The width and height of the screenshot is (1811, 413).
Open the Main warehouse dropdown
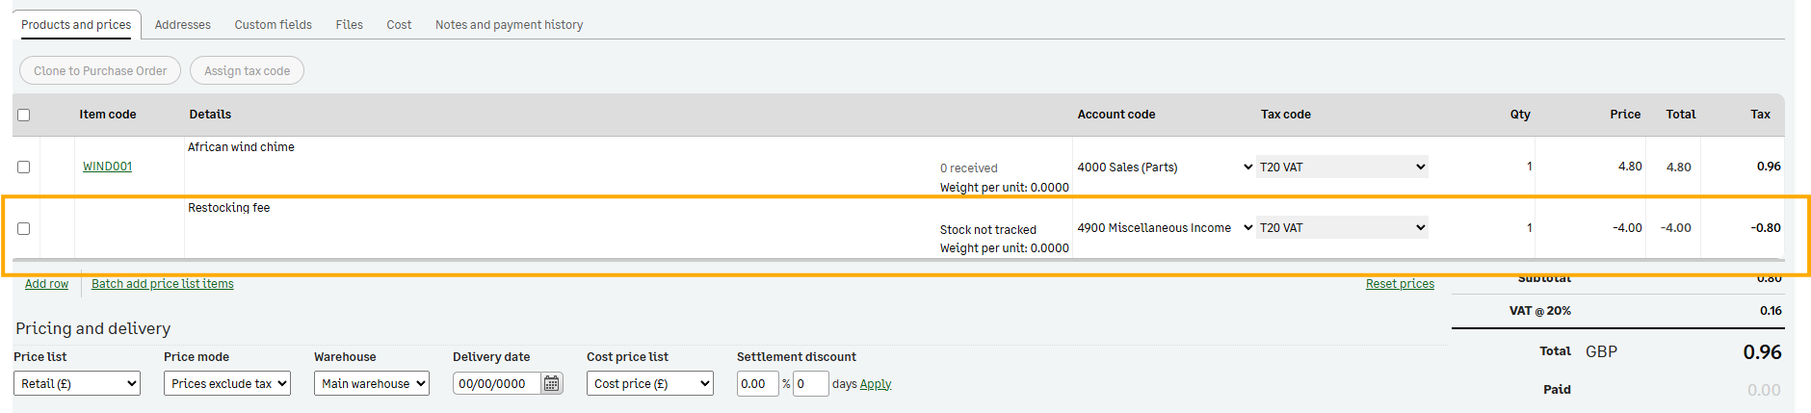pos(372,383)
